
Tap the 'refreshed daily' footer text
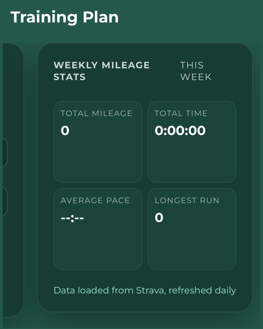pos(202,290)
